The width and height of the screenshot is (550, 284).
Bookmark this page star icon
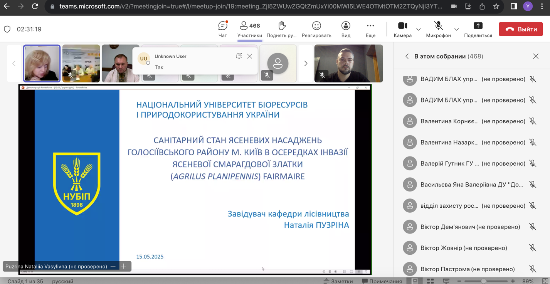[x=496, y=6]
